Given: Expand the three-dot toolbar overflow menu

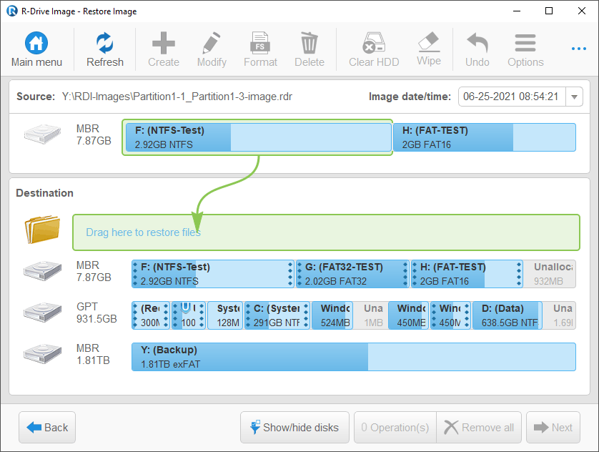Looking at the screenshot, I should [578, 49].
